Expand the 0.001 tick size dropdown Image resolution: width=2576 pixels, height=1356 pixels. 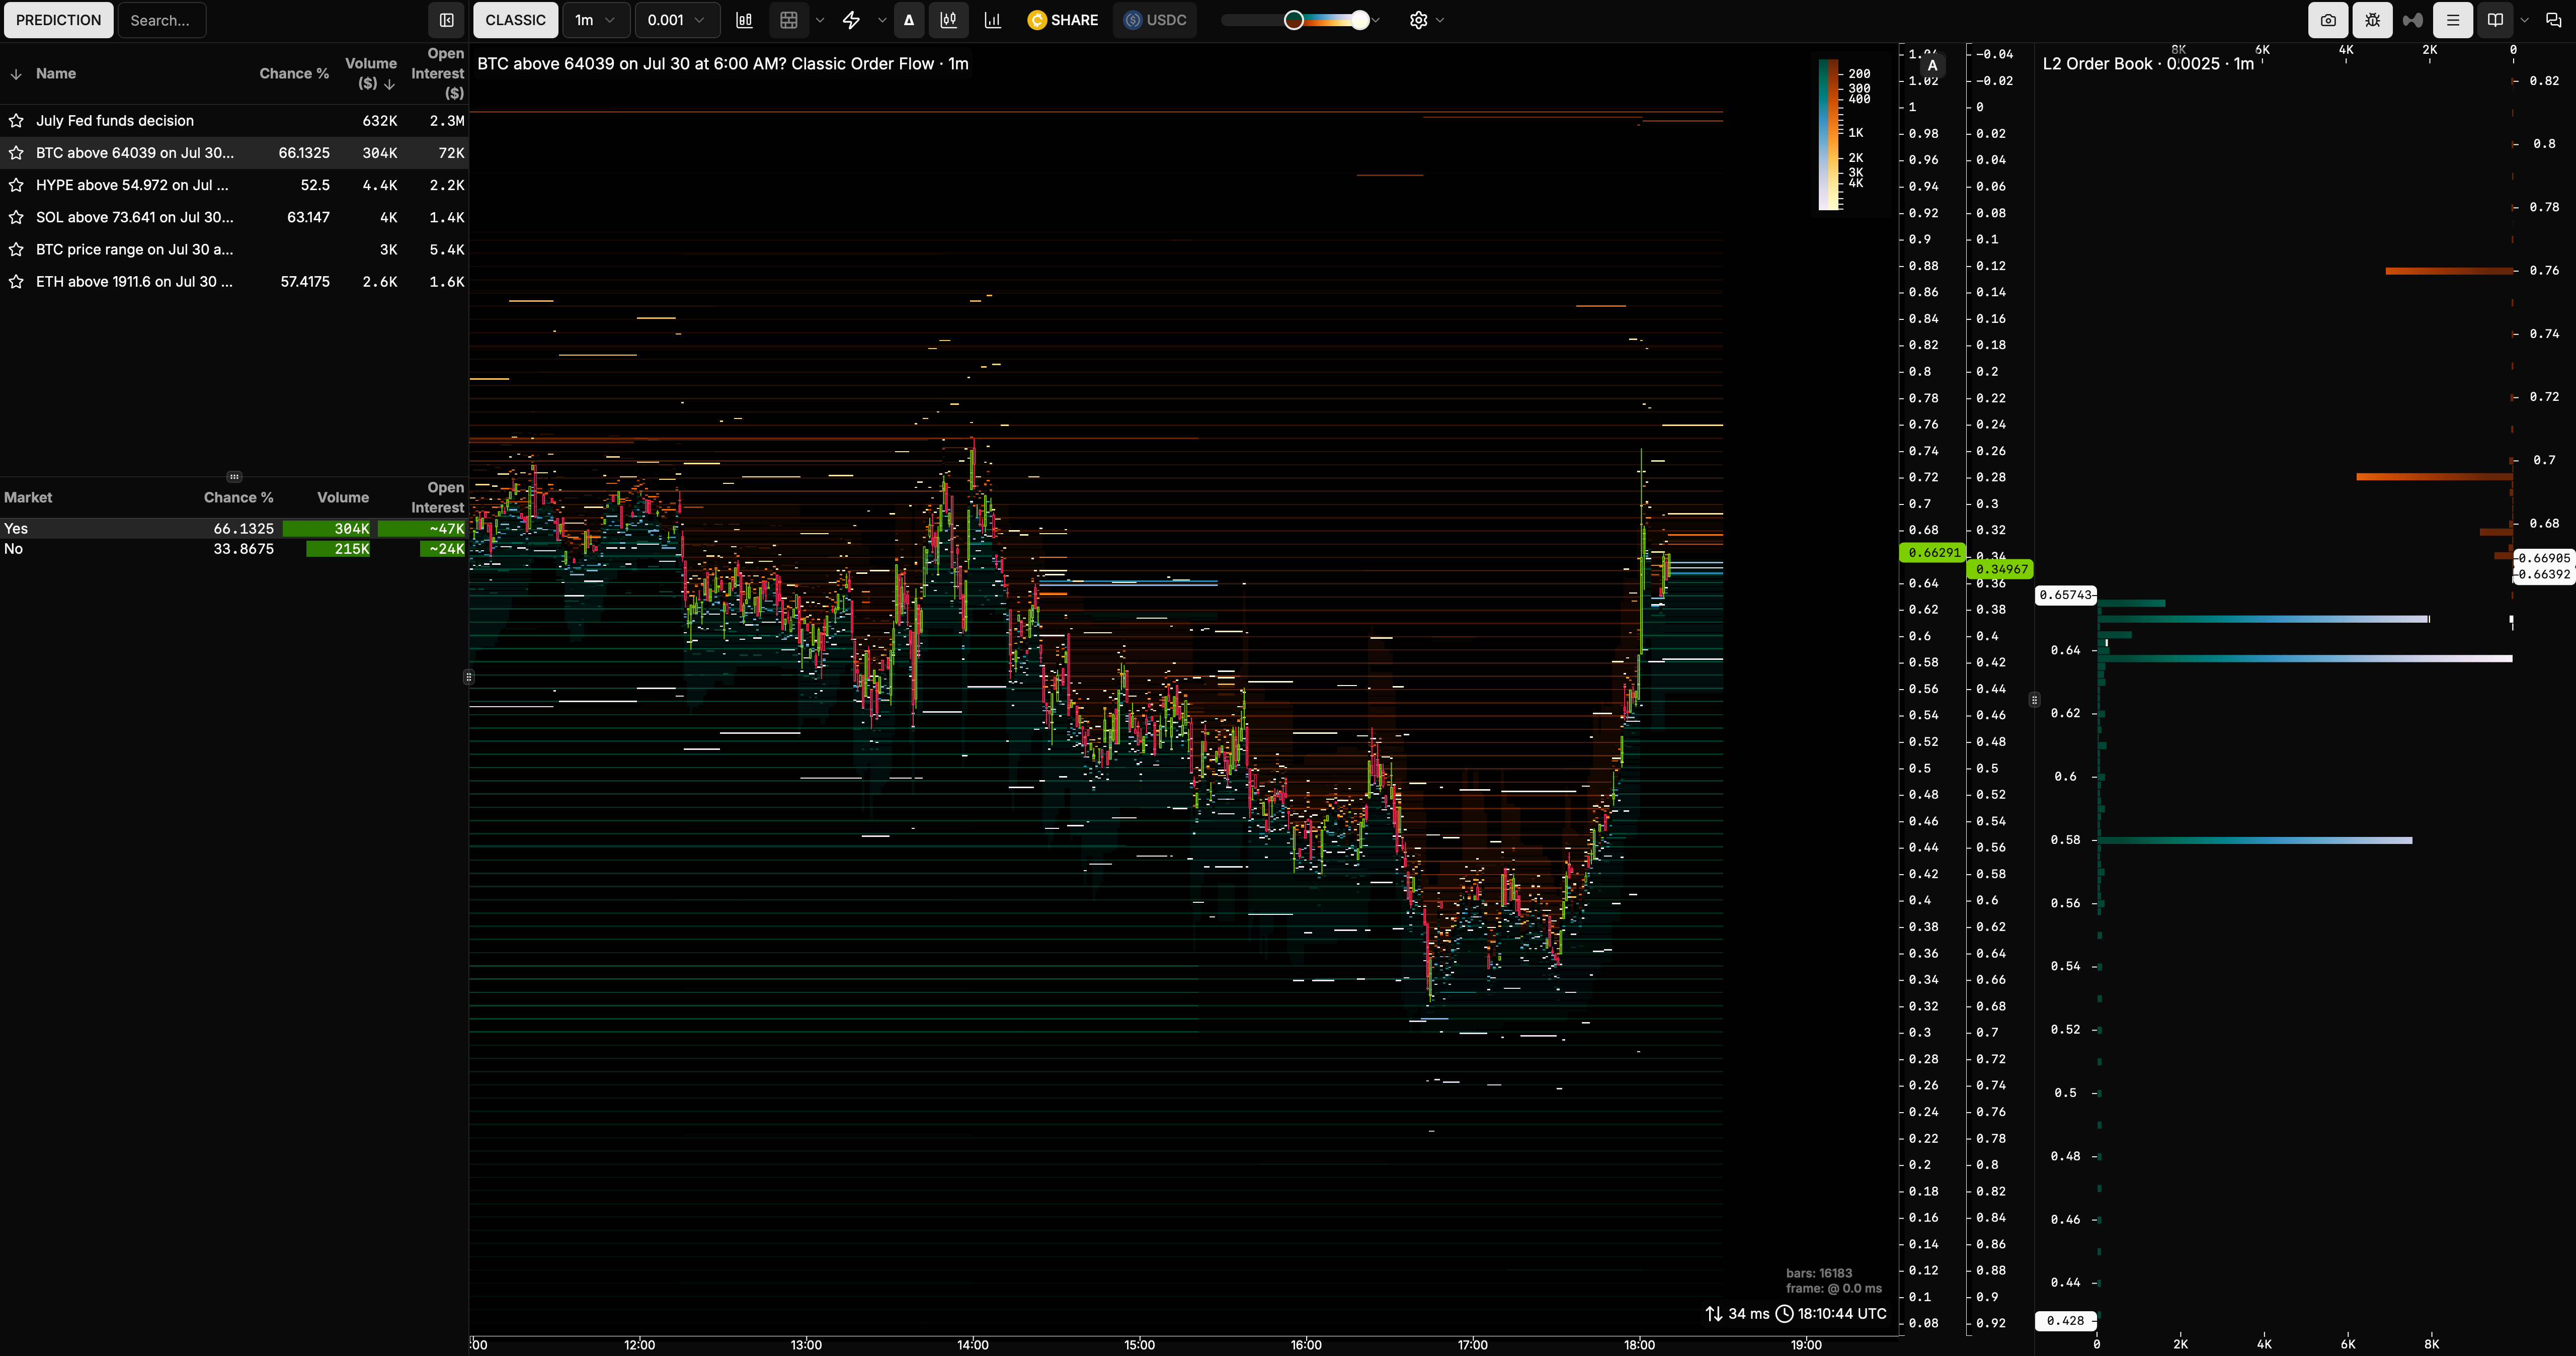tap(676, 20)
